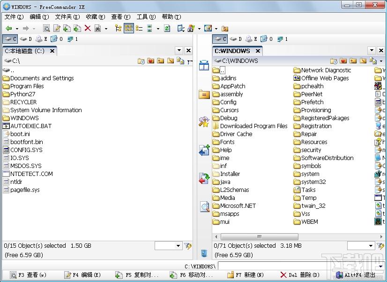The height and width of the screenshot is (282, 387).
Task: Open left panel tab list dropdown arrow
Action: 179,50
